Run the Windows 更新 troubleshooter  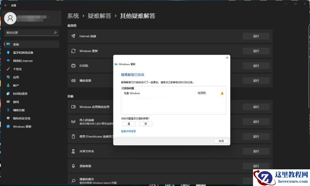[x=256, y=51]
